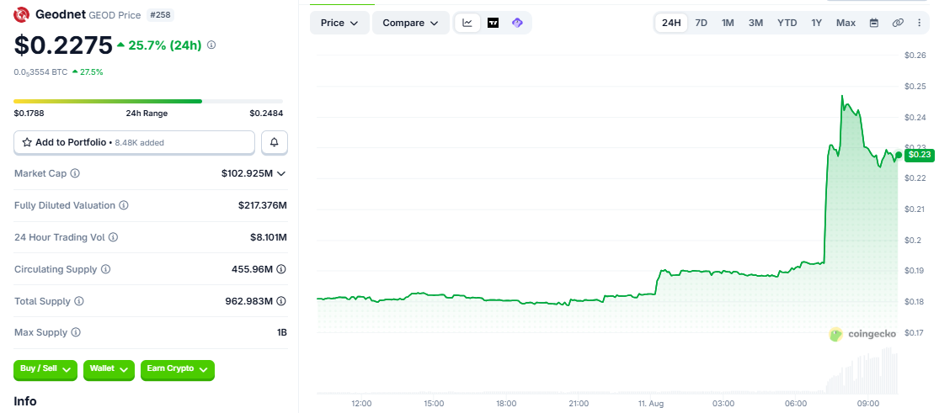Click the 11. Aug date axis label
This screenshot has width=939, height=413.
pyautogui.click(x=651, y=404)
